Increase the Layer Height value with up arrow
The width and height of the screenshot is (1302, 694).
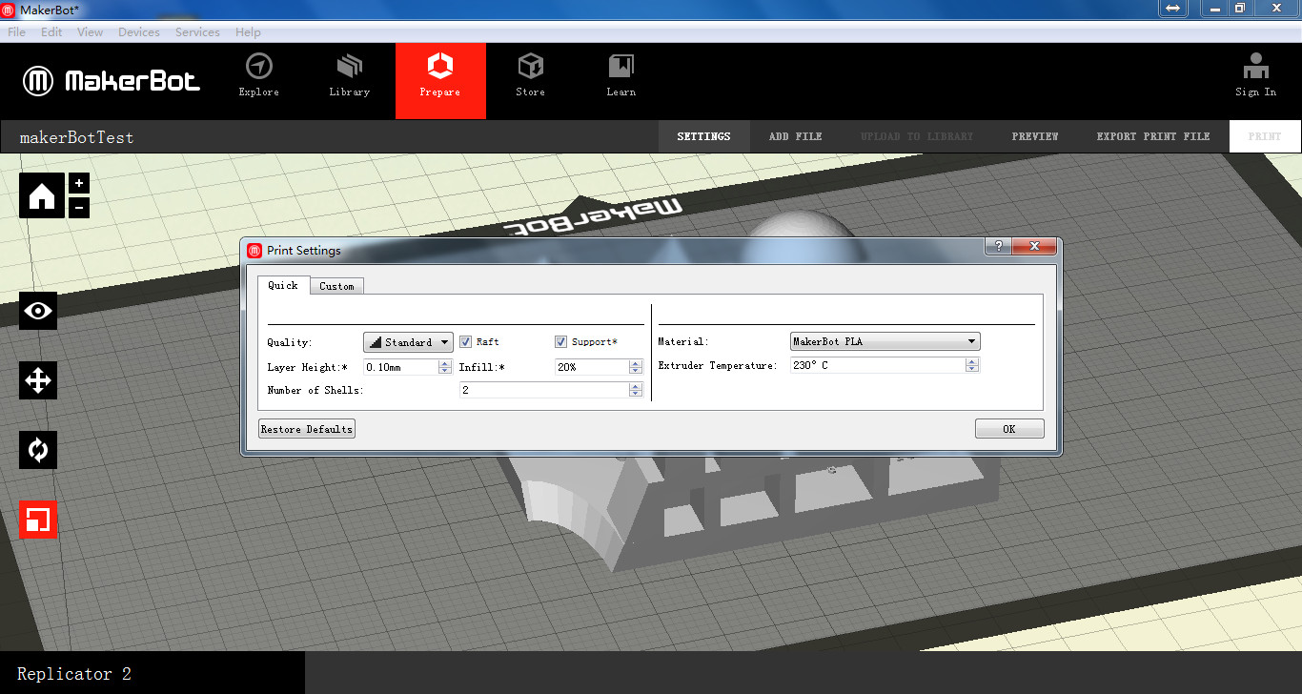point(445,363)
